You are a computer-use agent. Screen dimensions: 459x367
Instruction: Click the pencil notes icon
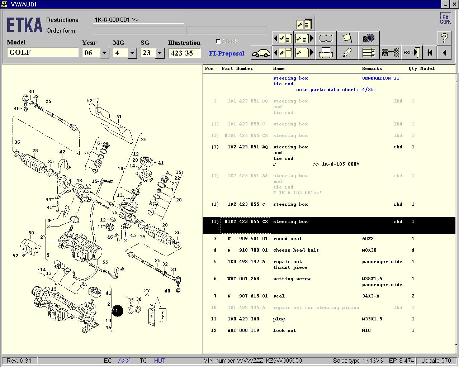pyautogui.click(x=347, y=53)
